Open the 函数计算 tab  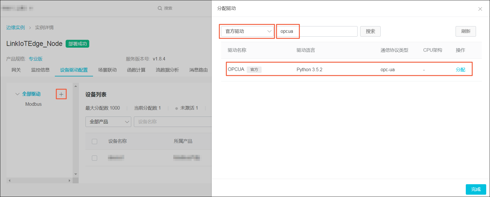click(136, 70)
